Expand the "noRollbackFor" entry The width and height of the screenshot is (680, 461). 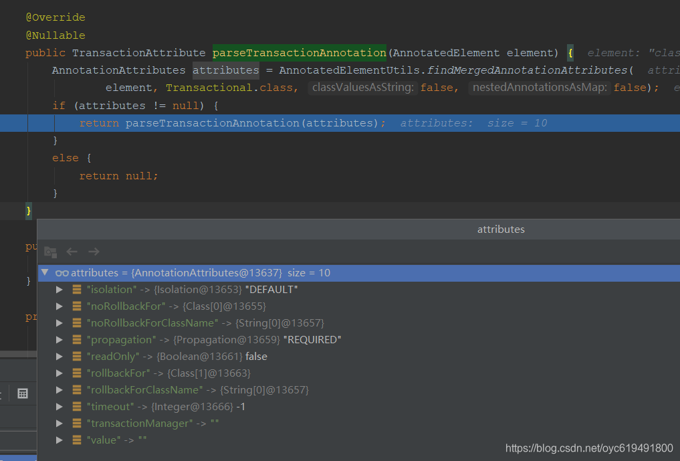click(x=60, y=306)
